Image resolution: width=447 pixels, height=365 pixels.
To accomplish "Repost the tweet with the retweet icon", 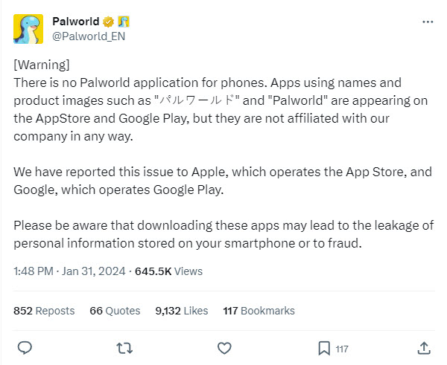I will (124, 348).
